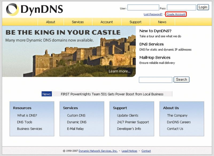Screen dimensions: 214x156
Task: Click the Services box heading
Action: (x=71, y=108)
